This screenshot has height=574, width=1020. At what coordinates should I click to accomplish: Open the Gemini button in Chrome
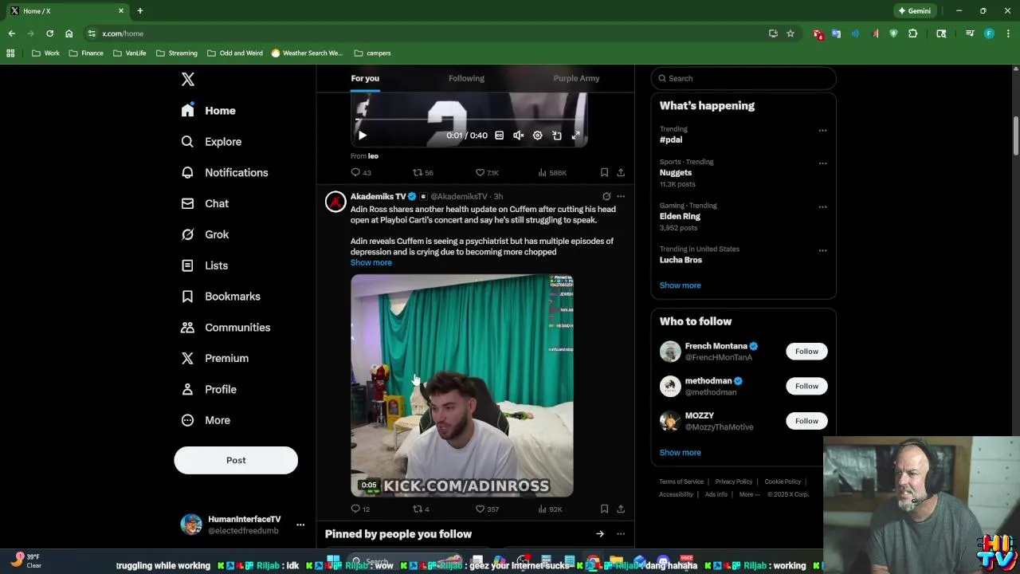point(914,11)
